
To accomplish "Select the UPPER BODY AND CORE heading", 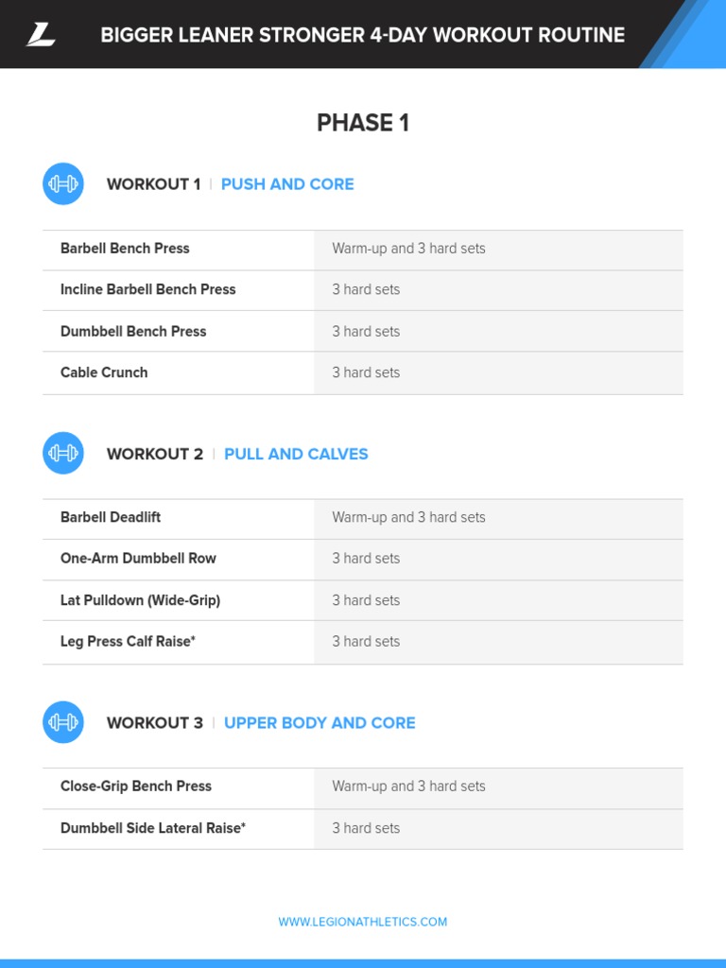I will pos(320,723).
